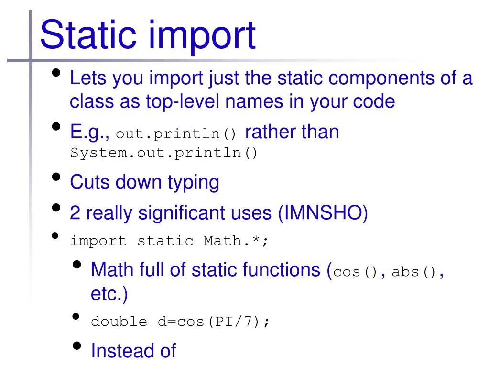Click the 'Cuts down typing' bullet text
Screen dimensions: 489x367
point(145,182)
